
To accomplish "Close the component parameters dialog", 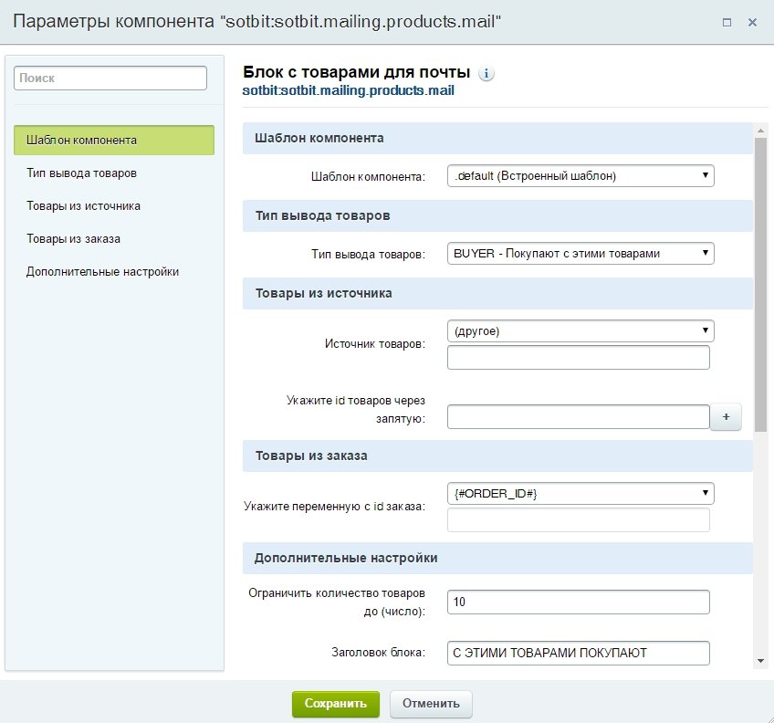I will [x=752, y=22].
